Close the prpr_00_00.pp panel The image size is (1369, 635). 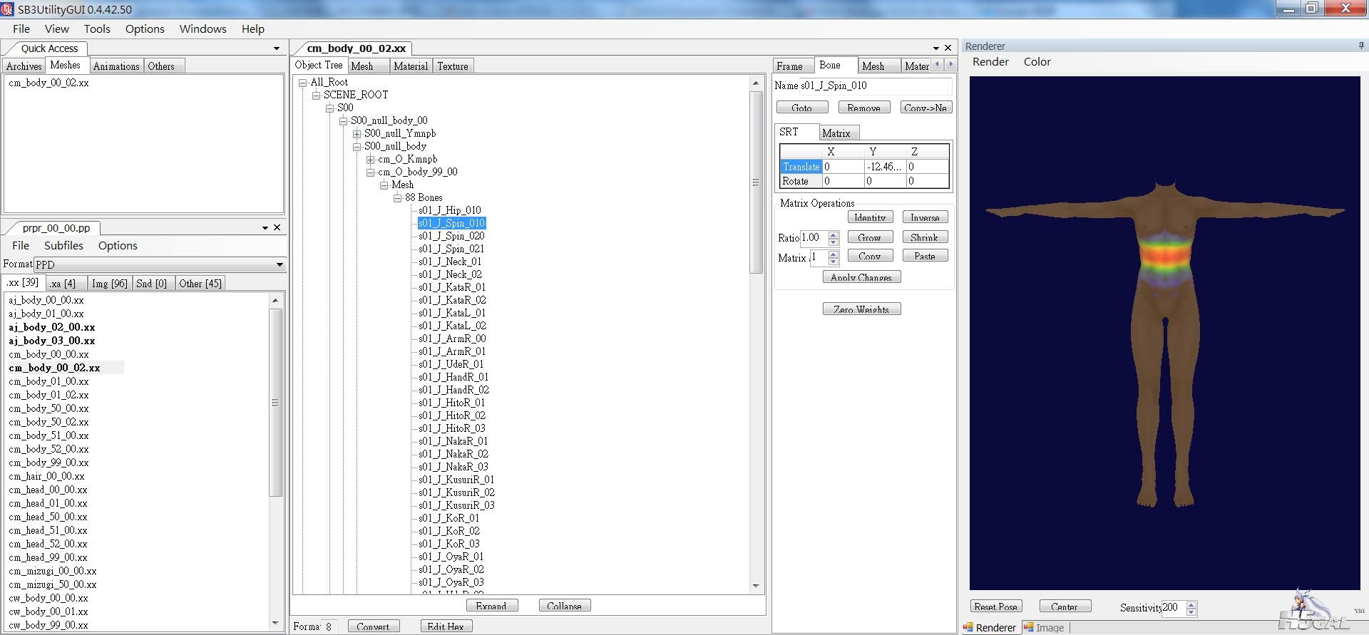tap(277, 227)
